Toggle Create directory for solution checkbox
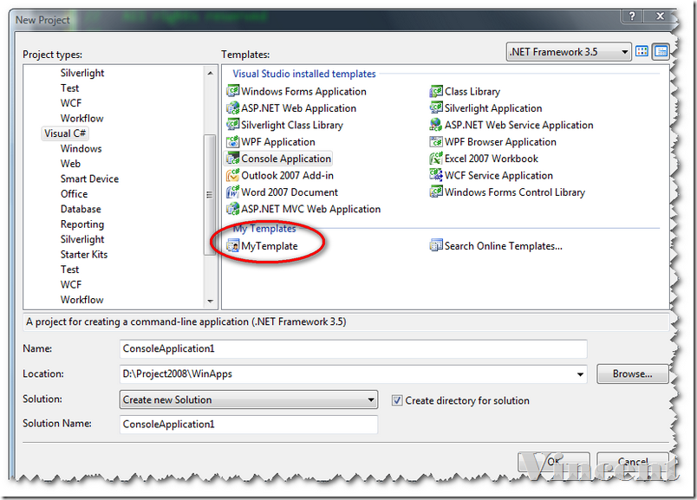 click(x=397, y=400)
